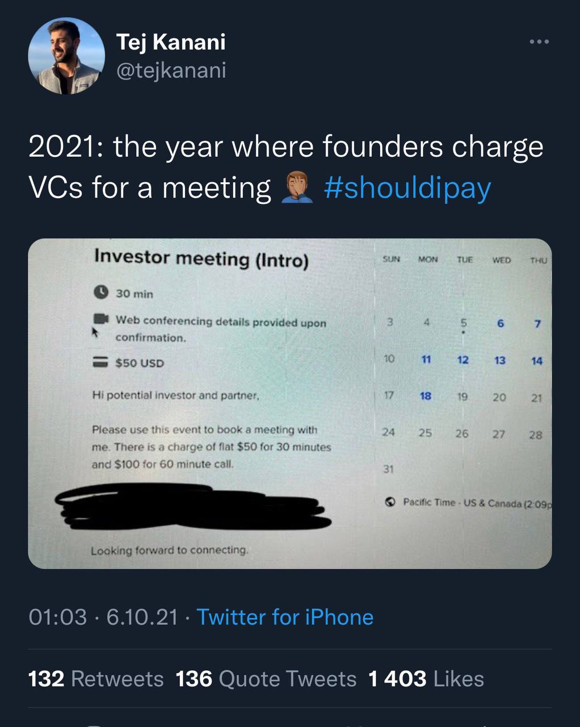Click the facepalm emoji in the tweet
Image resolution: width=580 pixels, height=727 pixels.
297,188
